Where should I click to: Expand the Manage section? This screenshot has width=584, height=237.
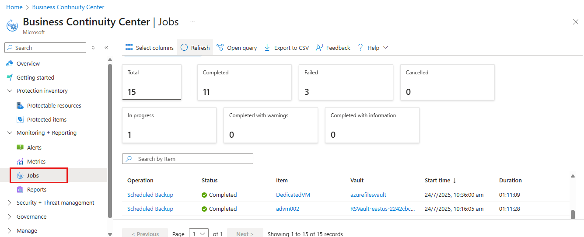click(x=10, y=231)
